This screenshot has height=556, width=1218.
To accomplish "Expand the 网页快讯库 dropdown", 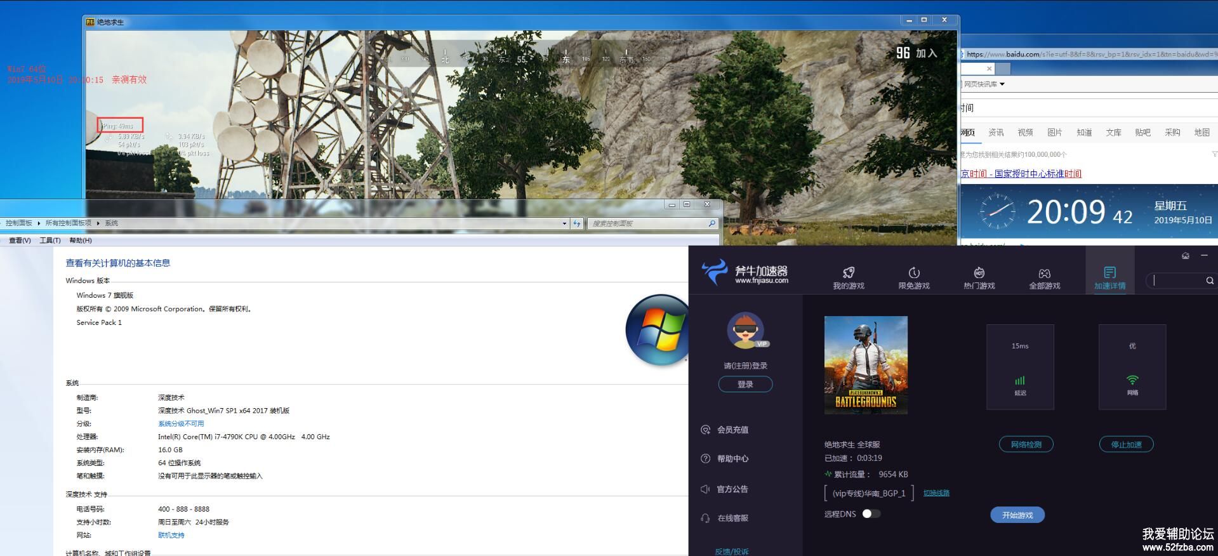I will pyautogui.click(x=1002, y=84).
